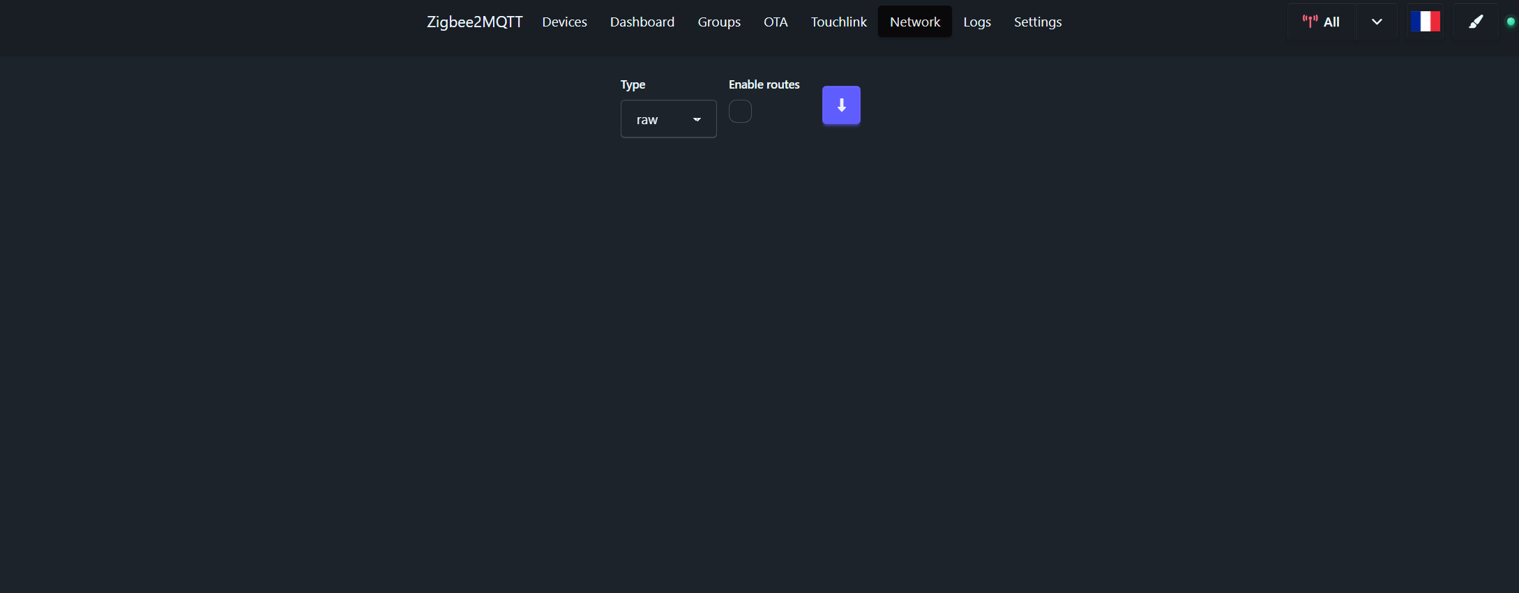Click the Zigbee2MQTT brand link
This screenshot has width=1519, height=593.
pos(474,22)
